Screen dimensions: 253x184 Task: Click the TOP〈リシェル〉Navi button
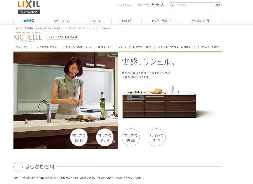click(x=63, y=37)
